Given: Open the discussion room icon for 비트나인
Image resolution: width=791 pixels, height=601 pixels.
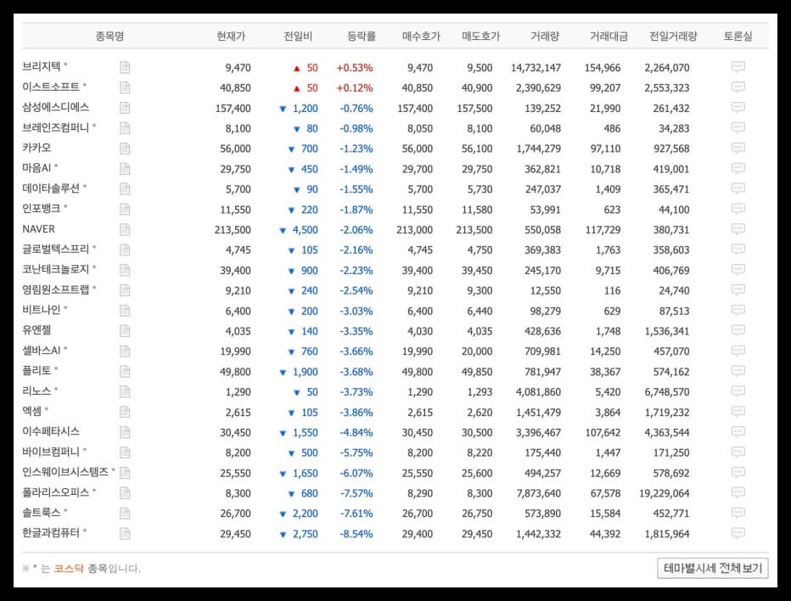Looking at the screenshot, I should [x=738, y=311].
